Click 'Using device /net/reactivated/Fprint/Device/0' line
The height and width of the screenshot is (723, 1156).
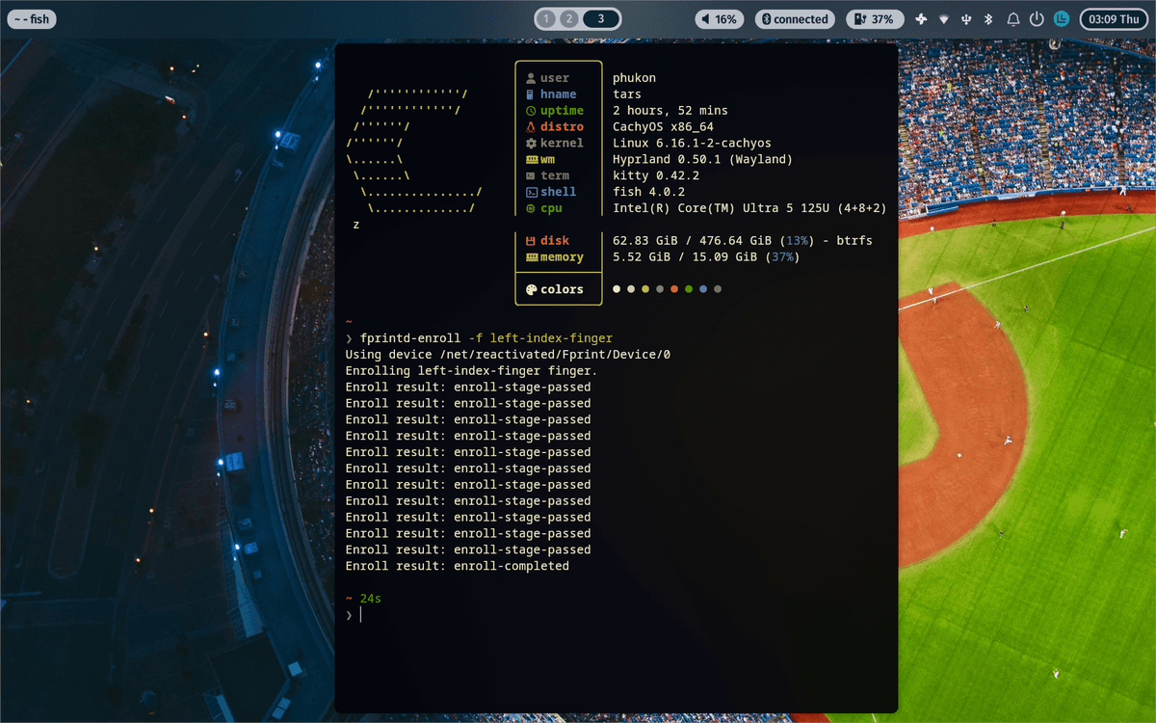[x=508, y=355]
